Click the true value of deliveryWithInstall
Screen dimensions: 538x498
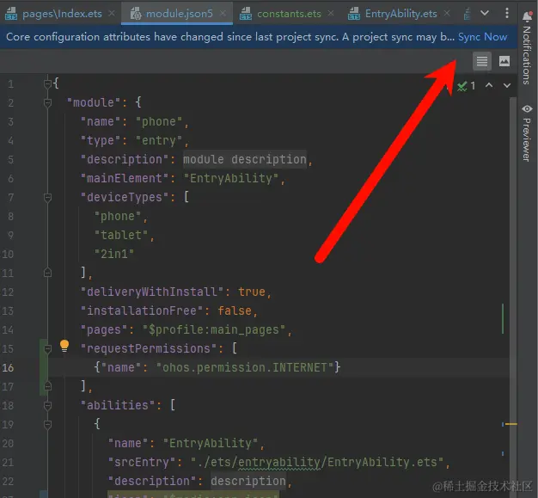click(252, 292)
